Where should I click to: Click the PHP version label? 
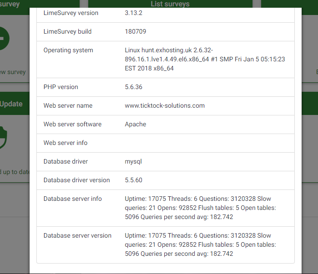(x=61, y=87)
